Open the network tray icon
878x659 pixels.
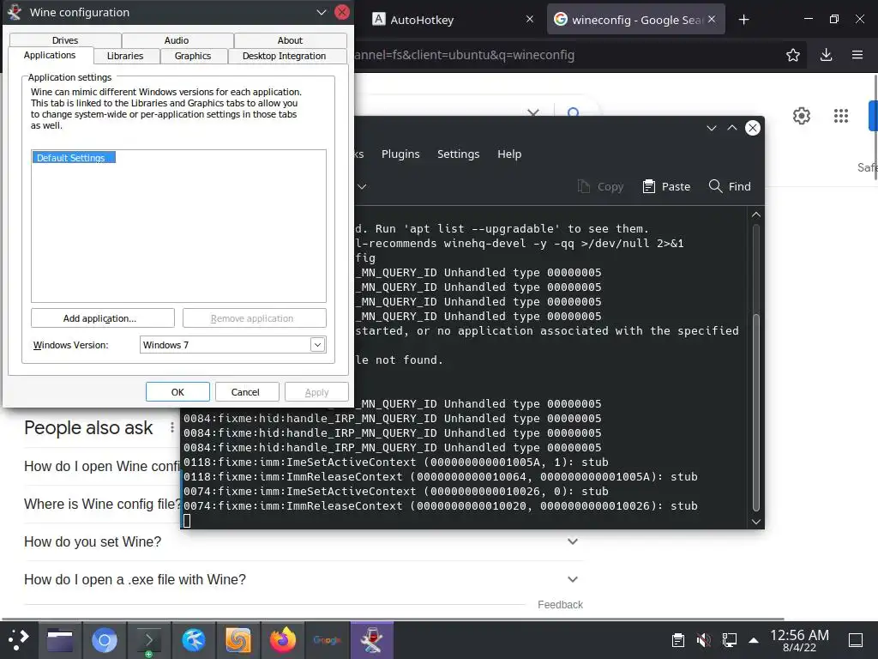pyautogui.click(x=729, y=640)
